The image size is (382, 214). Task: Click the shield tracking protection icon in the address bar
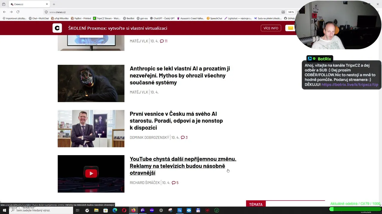click(x=46, y=12)
